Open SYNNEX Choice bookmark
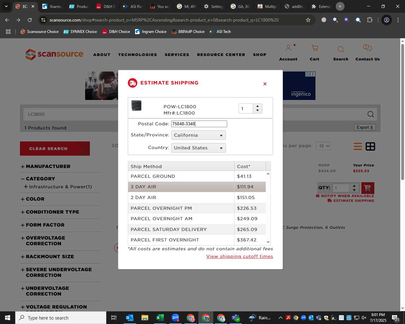Viewport: 405px width, 324px height. pyautogui.click(x=80, y=32)
